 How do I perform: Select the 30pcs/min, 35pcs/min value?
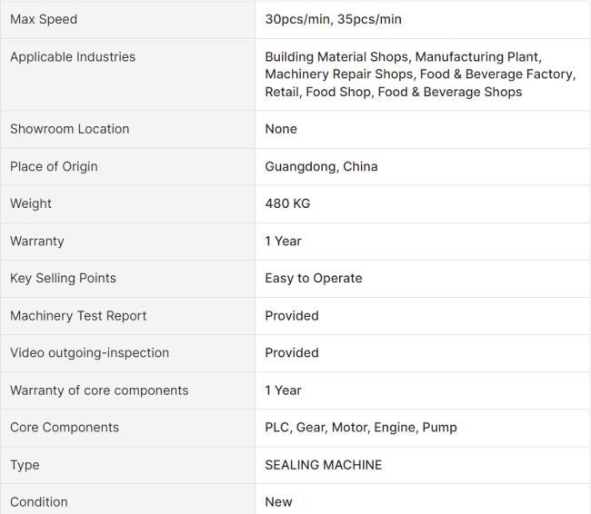pos(333,19)
